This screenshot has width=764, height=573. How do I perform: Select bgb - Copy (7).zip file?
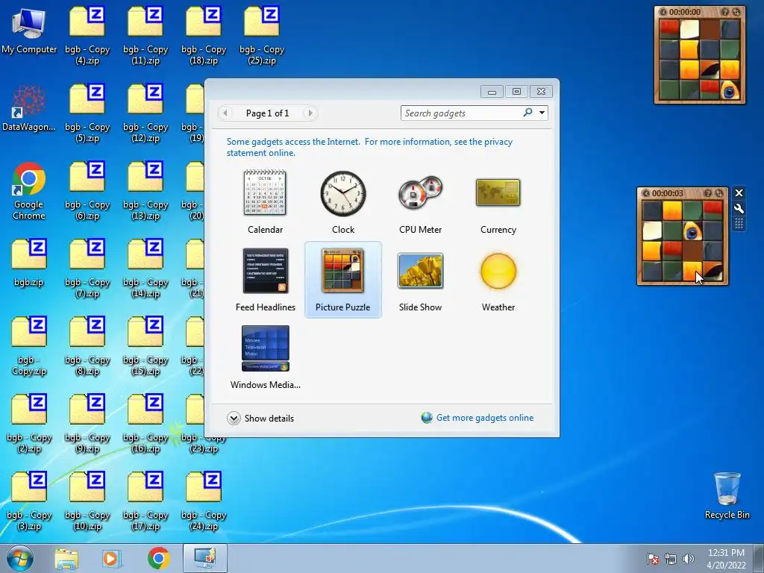click(87, 269)
